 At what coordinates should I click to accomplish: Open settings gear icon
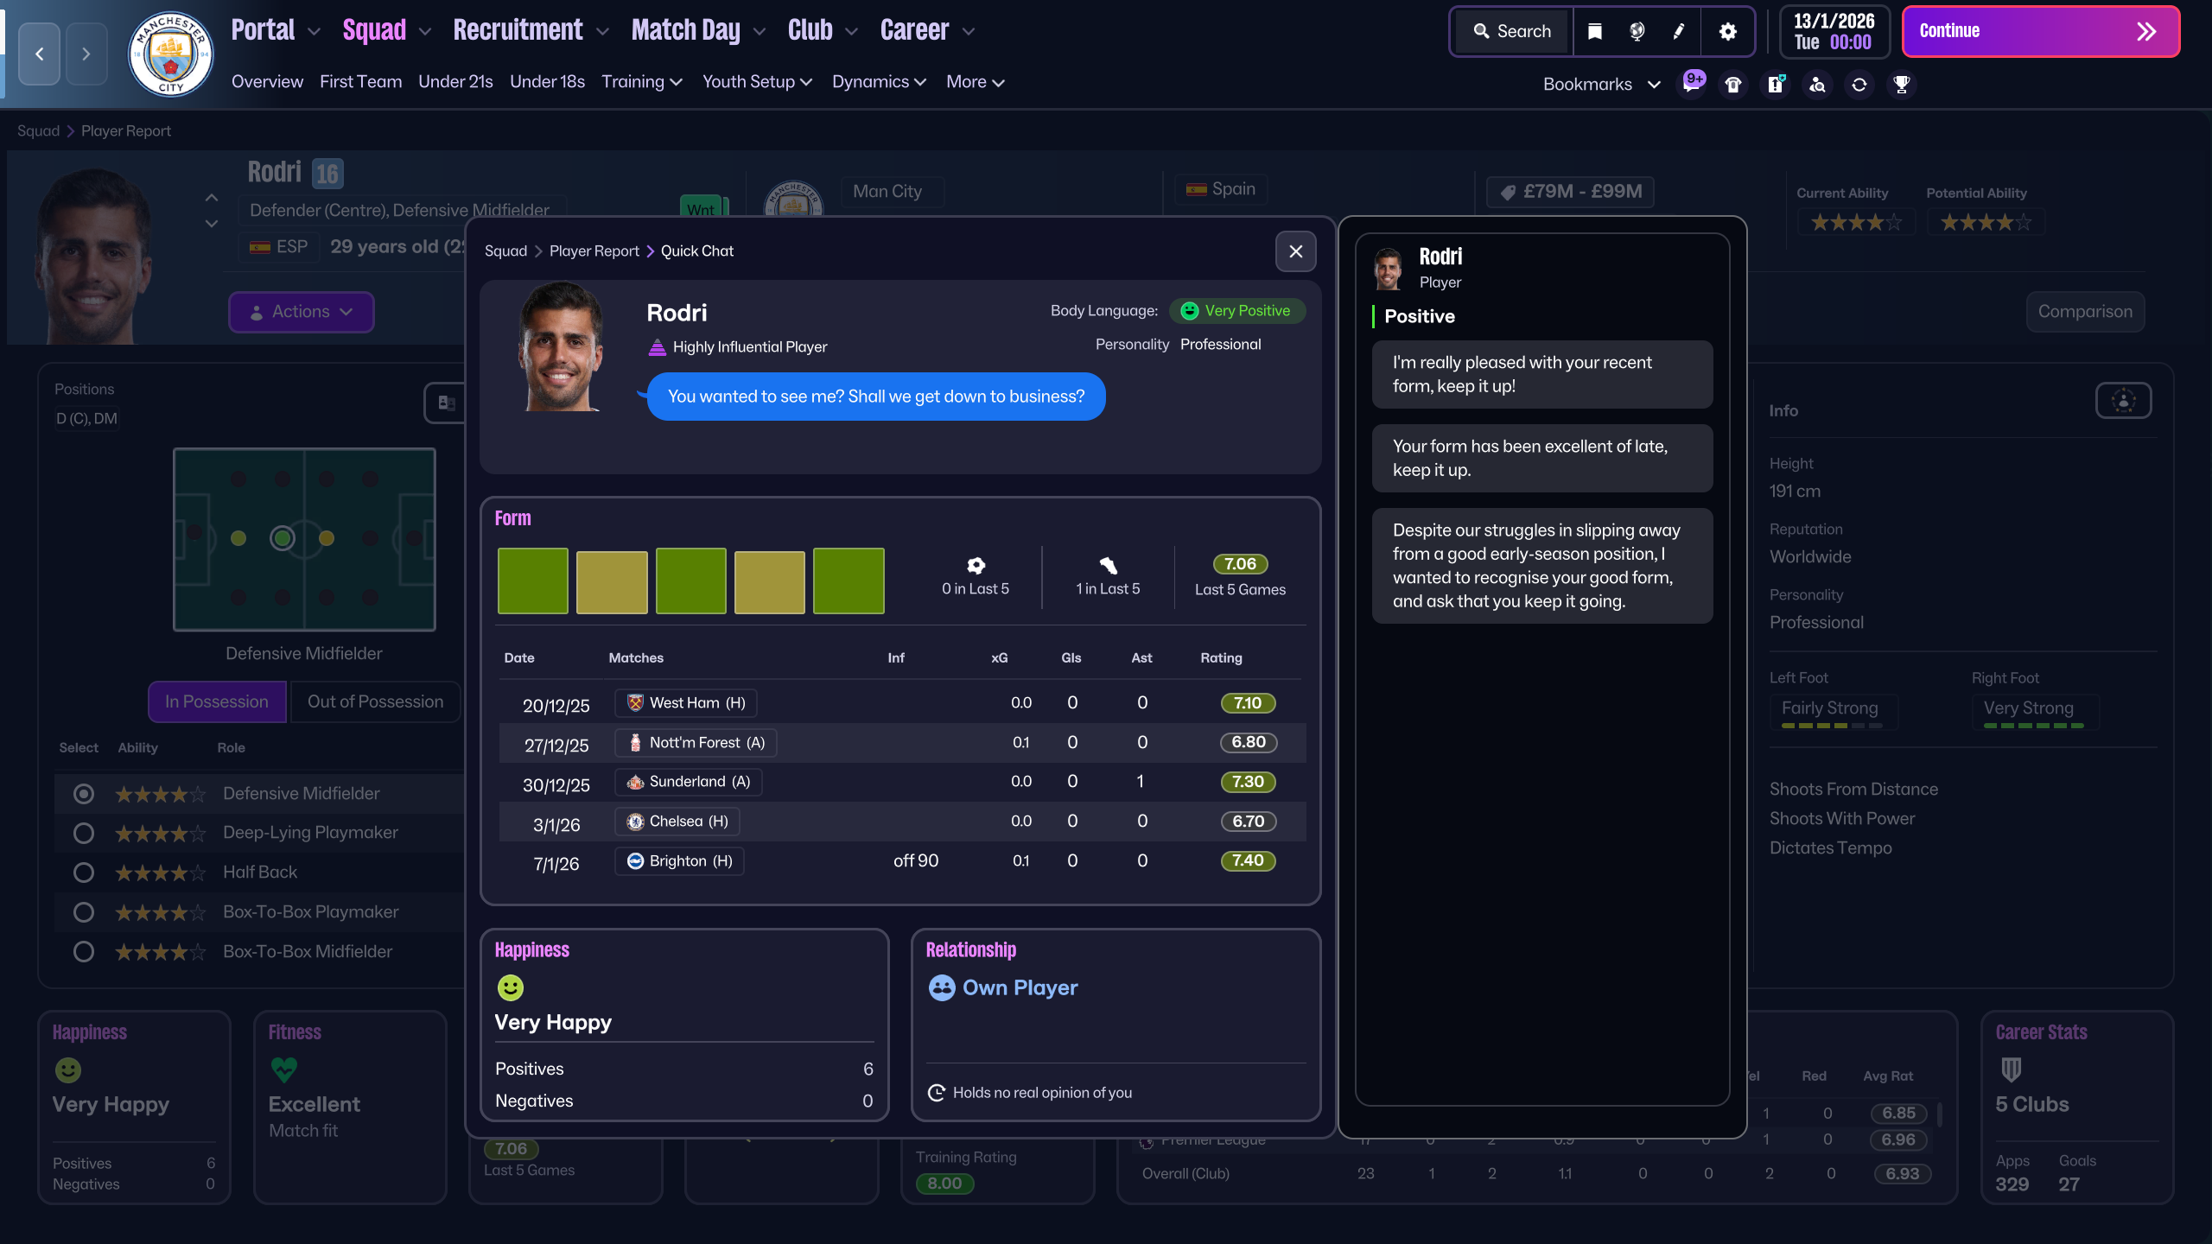click(x=1727, y=32)
